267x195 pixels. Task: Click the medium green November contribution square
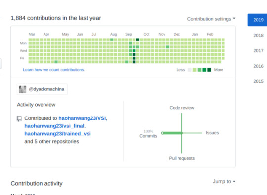tap(168, 47)
